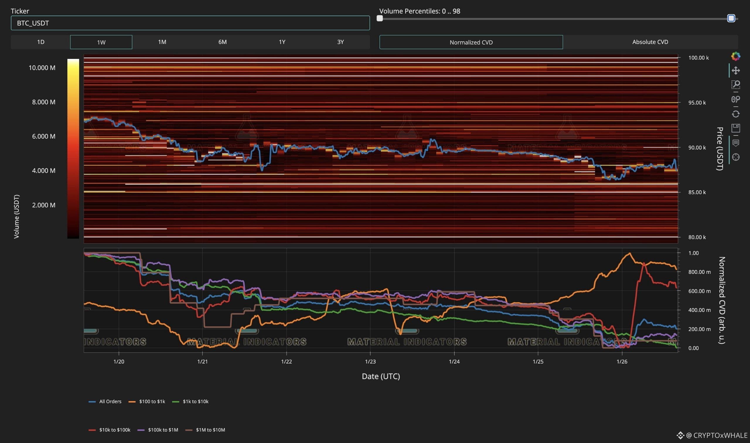Select the 1M timeframe tab
Viewport: 750px width, 443px height.
click(x=162, y=42)
